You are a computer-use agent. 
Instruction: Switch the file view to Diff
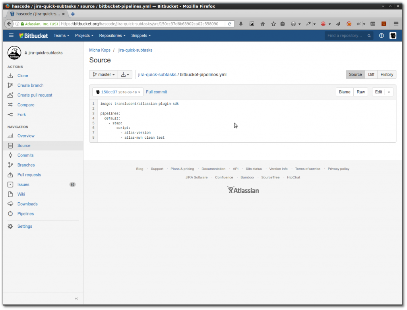click(371, 74)
